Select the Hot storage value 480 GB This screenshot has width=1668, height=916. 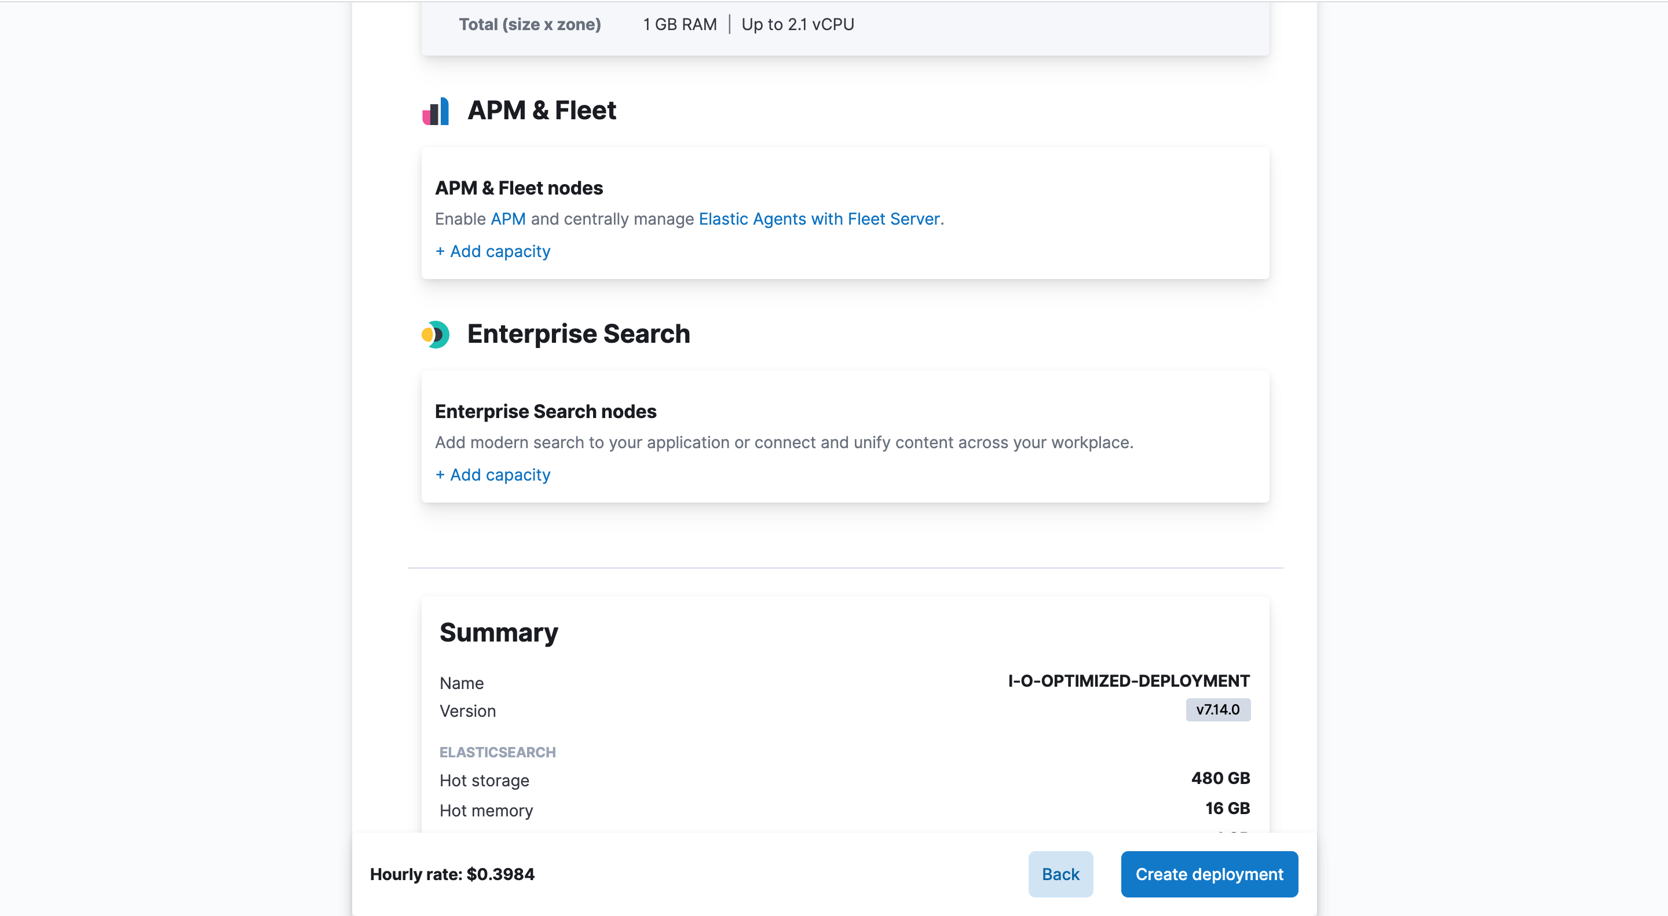[x=1220, y=779]
